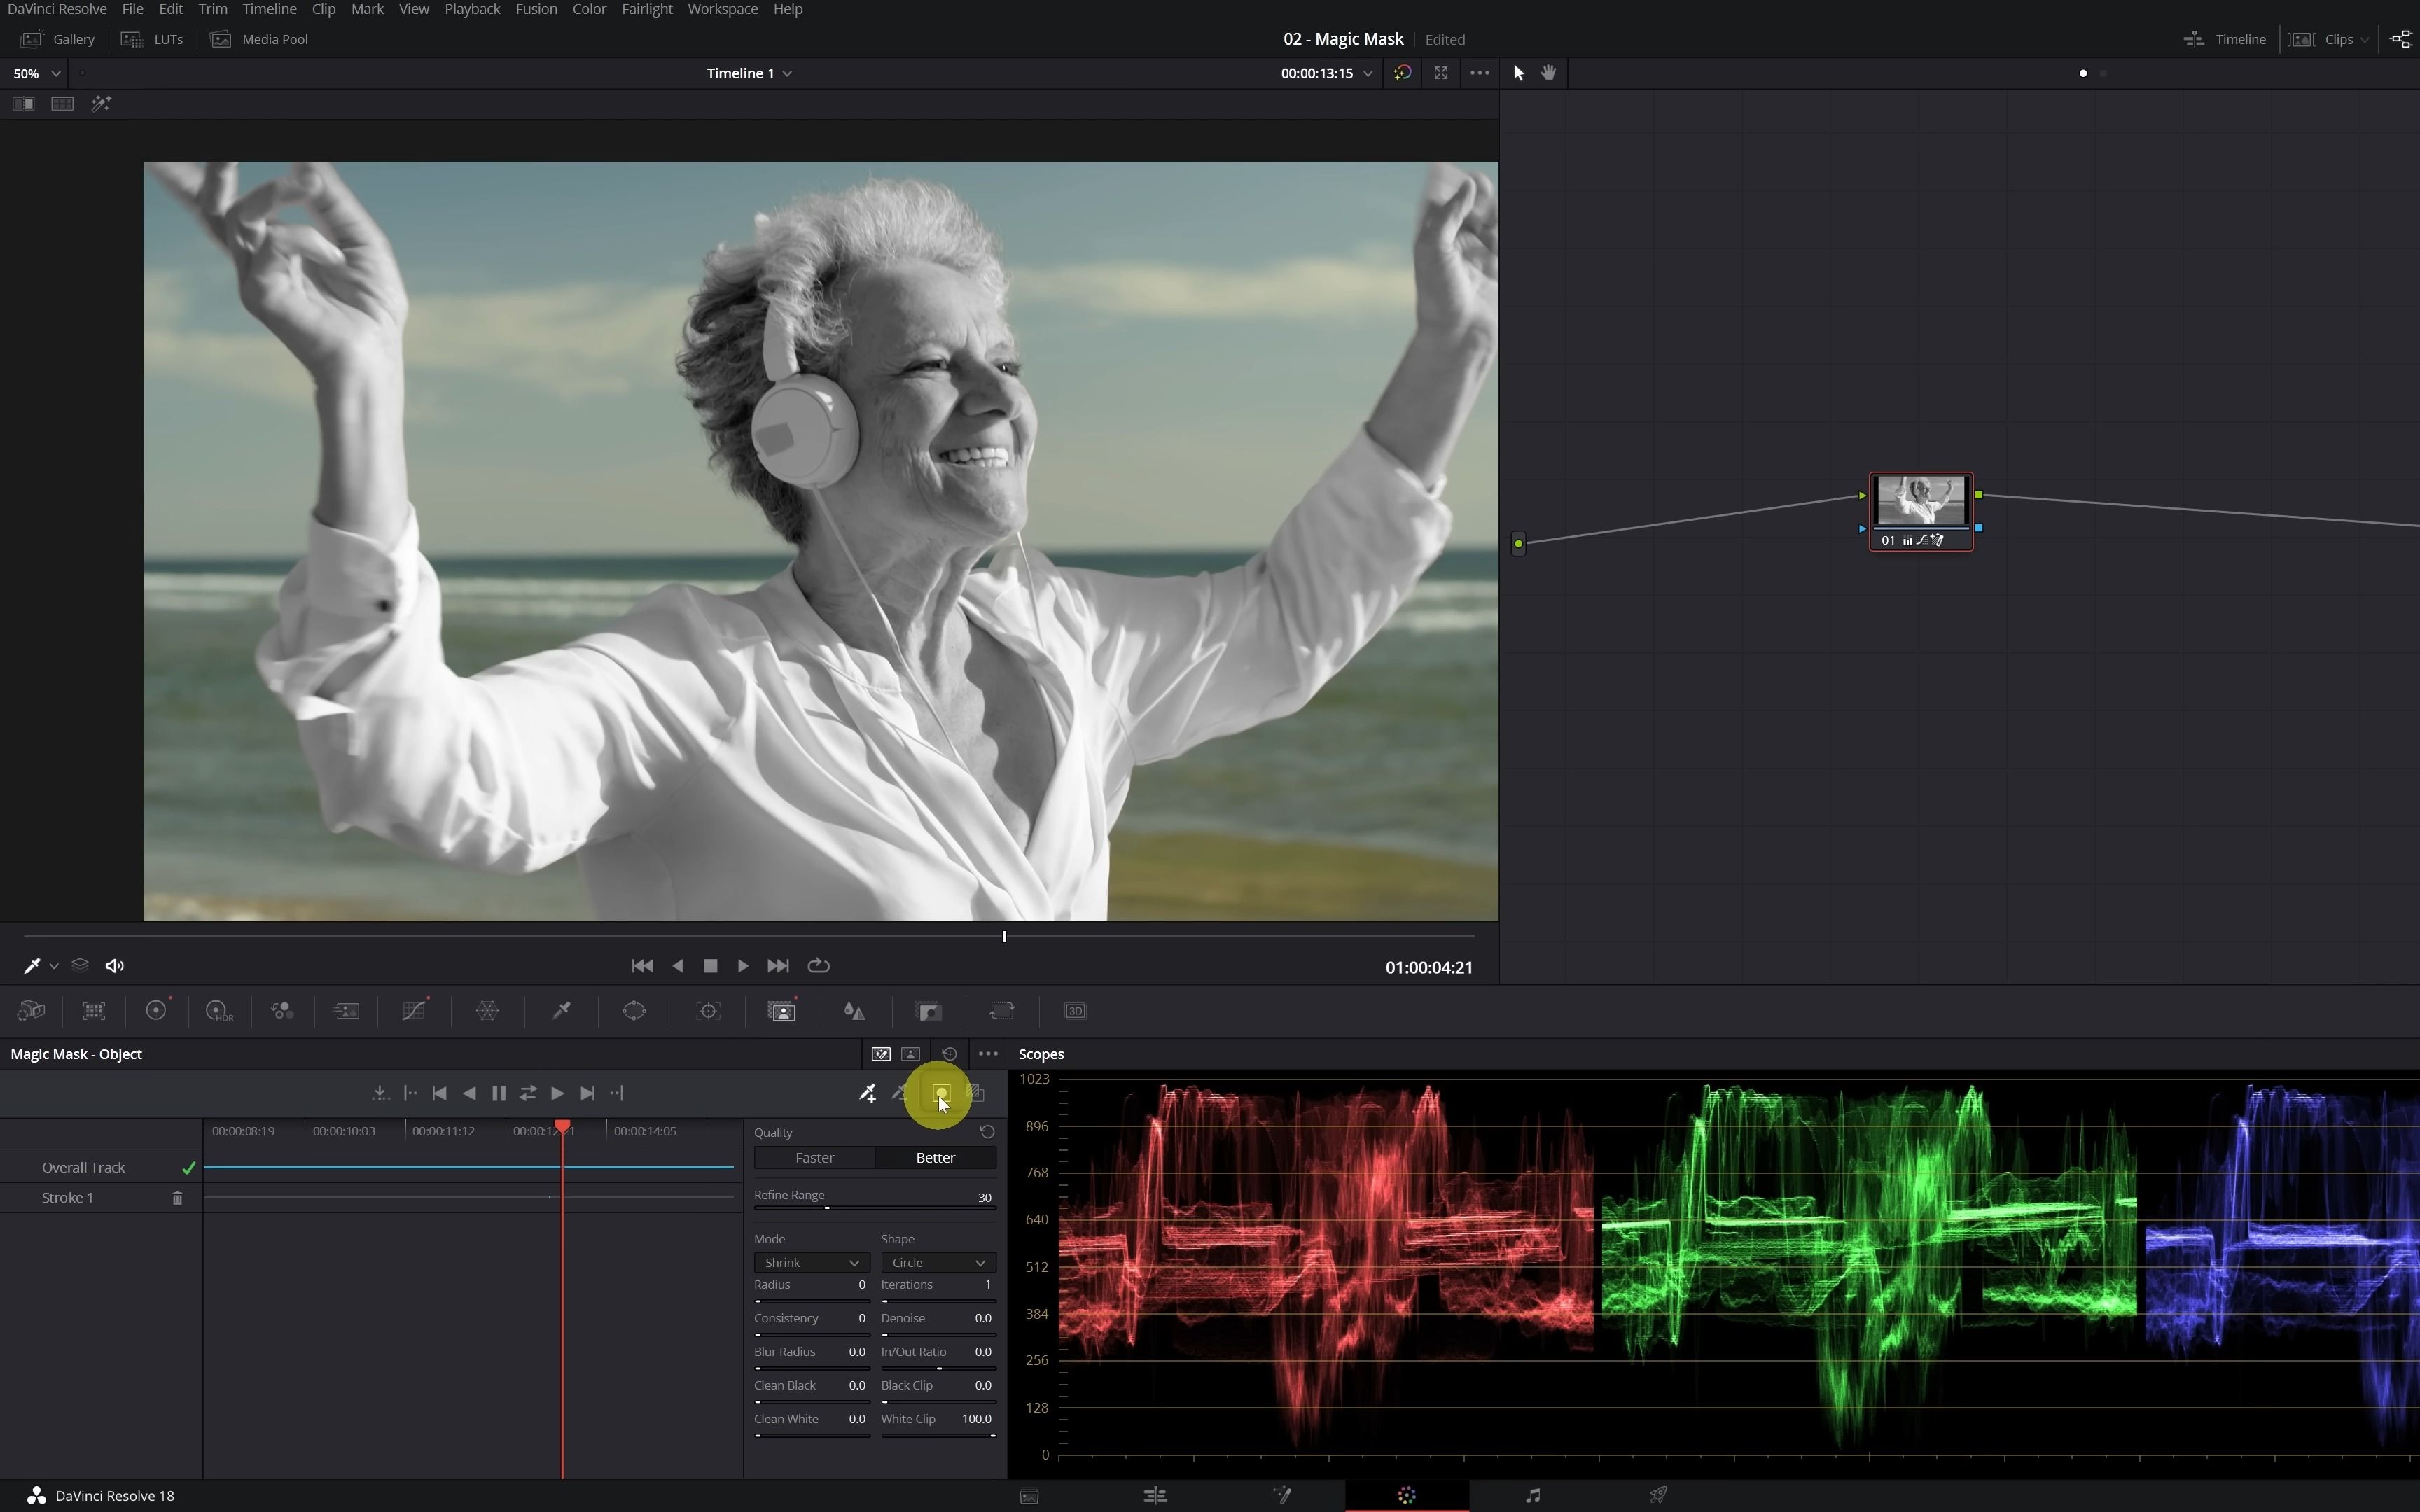Adjust the Refine Range slider
This screenshot has width=2420, height=1512.
point(827,1208)
